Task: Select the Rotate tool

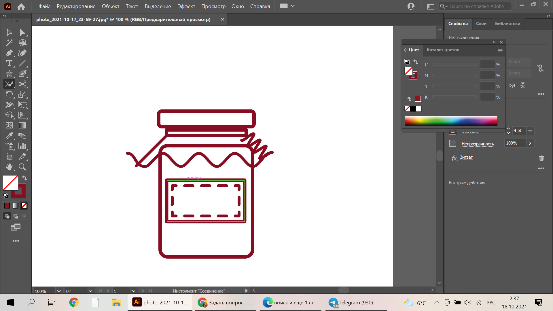Action: pos(9,94)
